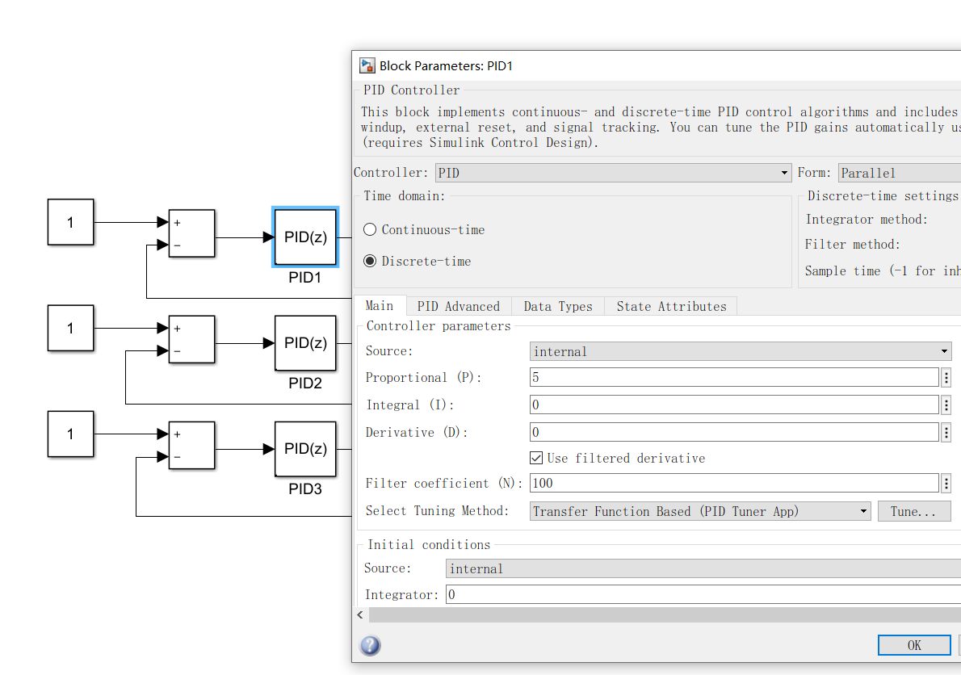961x675 pixels.
Task: Select the PID3 controller block
Action: (x=305, y=449)
